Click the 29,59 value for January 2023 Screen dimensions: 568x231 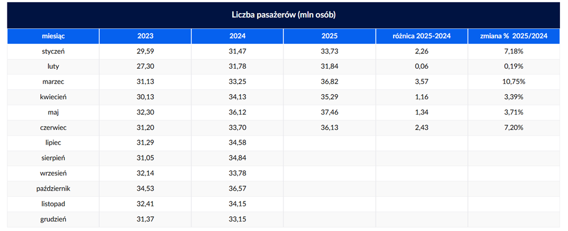pos(145,52)
